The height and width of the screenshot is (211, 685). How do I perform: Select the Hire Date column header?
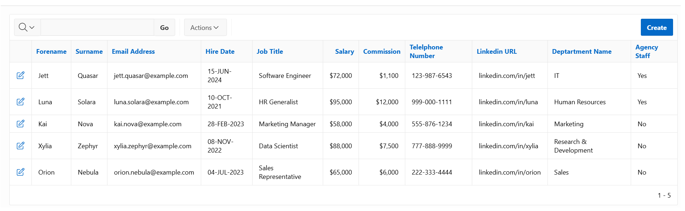coord(220,52)
